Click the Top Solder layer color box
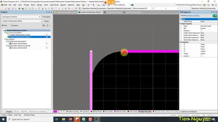 [104, 111]
